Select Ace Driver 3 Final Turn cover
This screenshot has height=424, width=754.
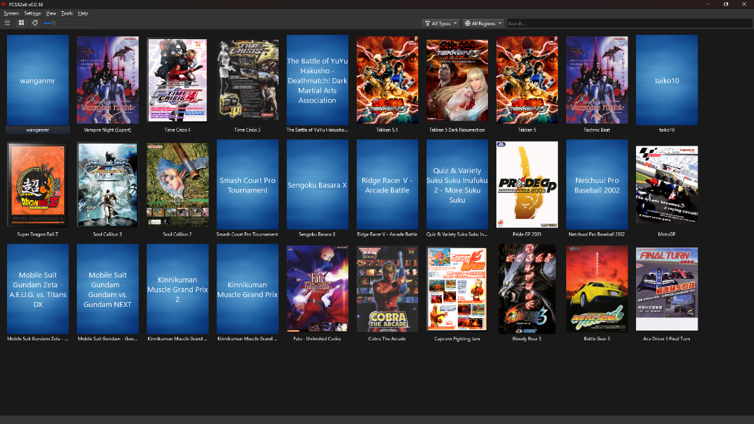[667, 289]
